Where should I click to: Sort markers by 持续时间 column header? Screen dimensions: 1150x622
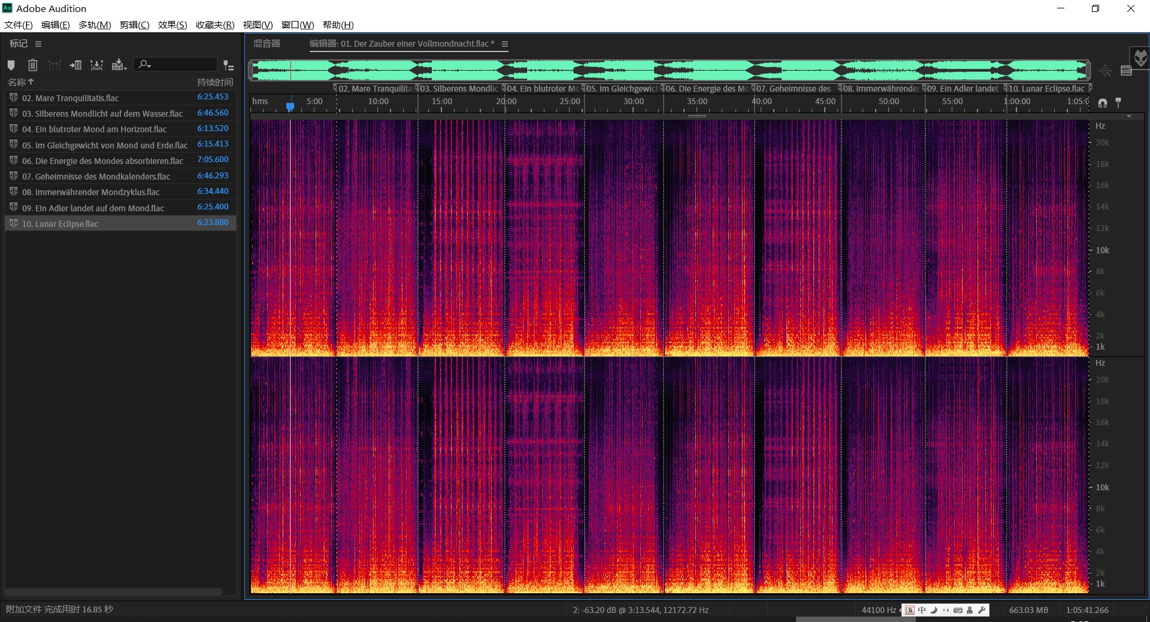(x=214, y=82)
